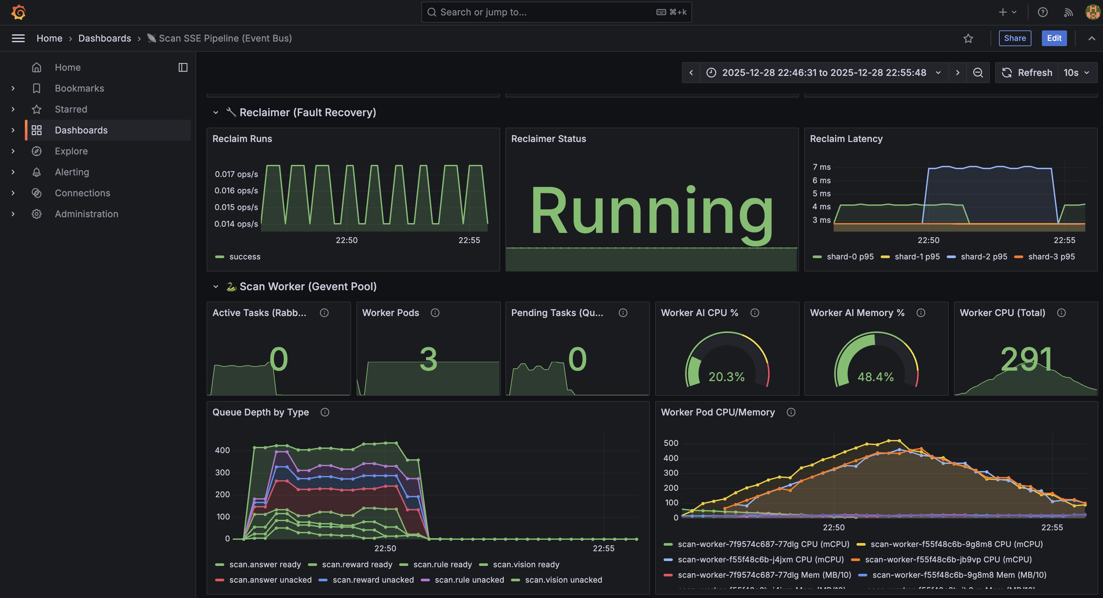The height and width of the screenshot is (598, 1103).
Task: Toggle shard-2 p95 series in legend
Action: pyautogui.click(x=984, y=256)
